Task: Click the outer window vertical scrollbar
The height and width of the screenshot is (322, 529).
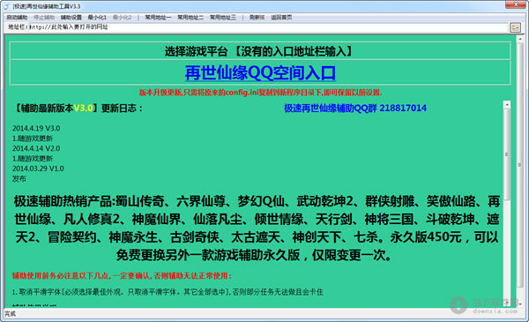Action: point(520,165)
